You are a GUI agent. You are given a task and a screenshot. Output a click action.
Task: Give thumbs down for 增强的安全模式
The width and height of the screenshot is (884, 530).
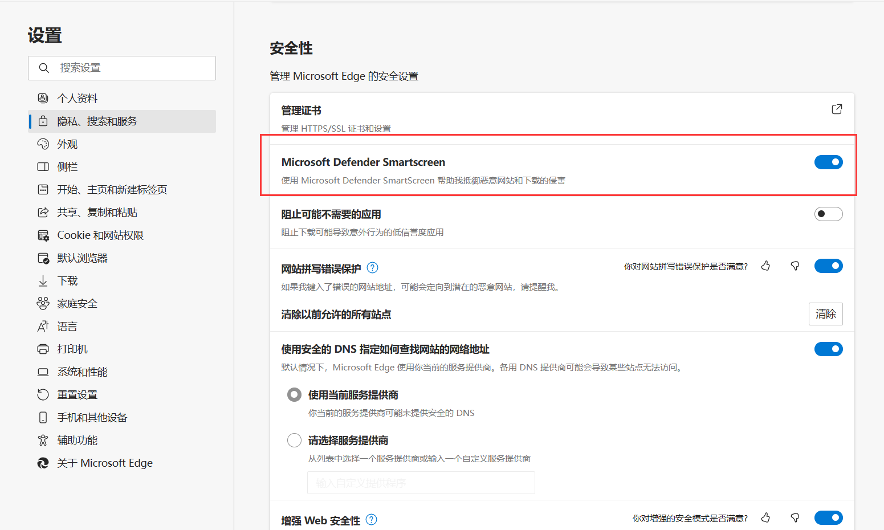click(x=795, y=517)
